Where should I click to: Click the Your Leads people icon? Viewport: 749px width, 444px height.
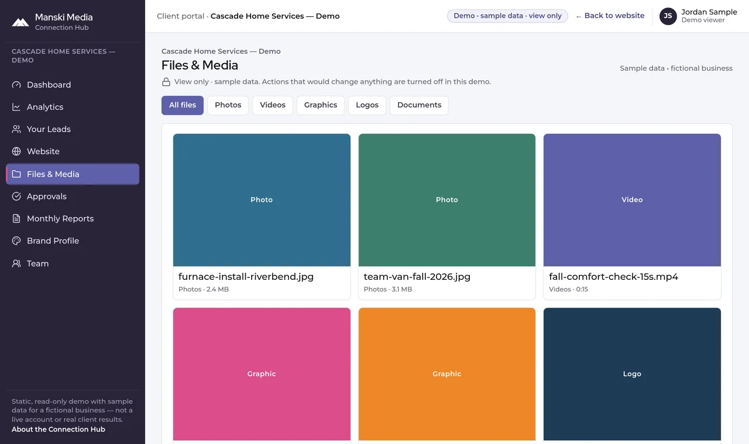click(x=16, y=129)
